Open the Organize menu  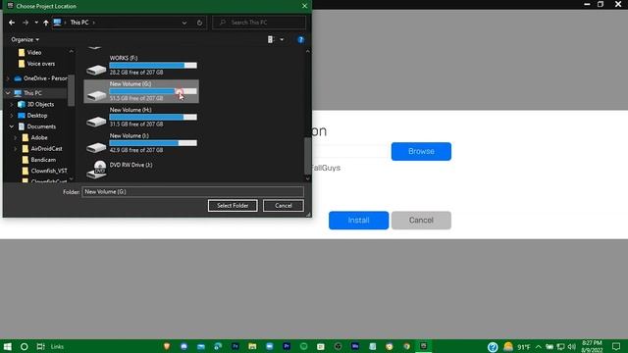[x=25, y=39]
